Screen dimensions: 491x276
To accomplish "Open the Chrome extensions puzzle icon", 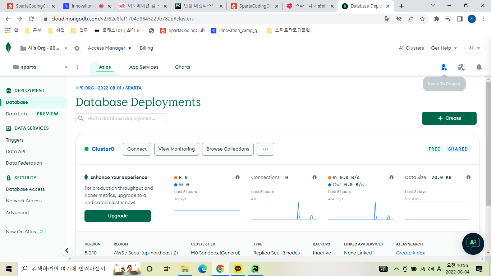I will 437,19.
